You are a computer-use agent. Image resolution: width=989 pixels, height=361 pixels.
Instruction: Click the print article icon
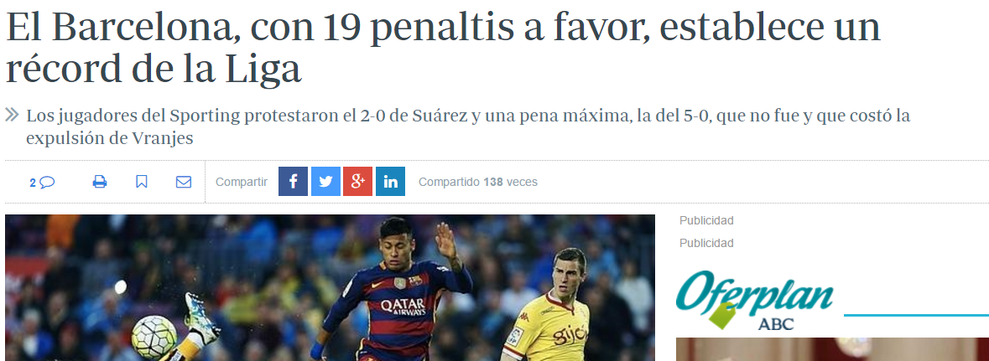tap(100, 182)
